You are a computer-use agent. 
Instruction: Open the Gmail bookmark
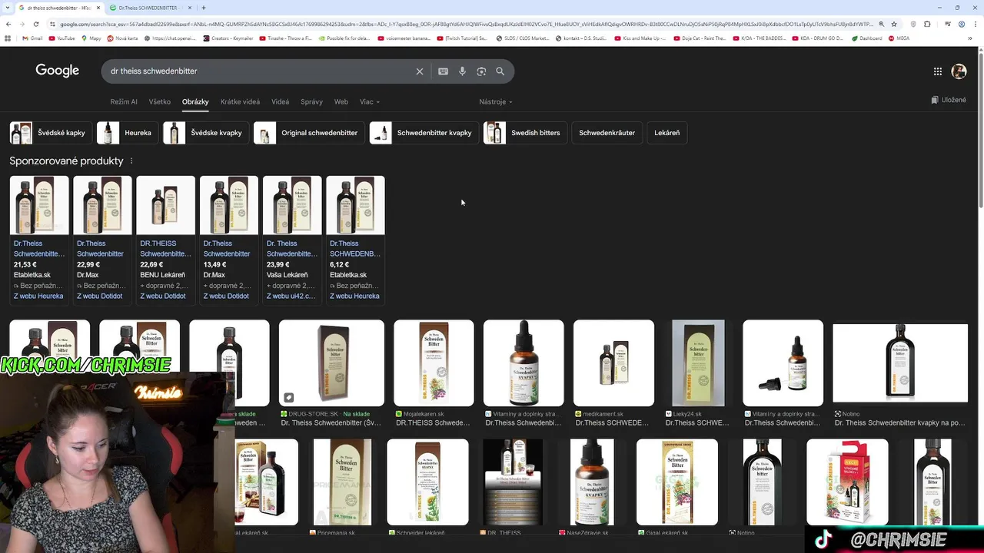click(x=32, y=38)
